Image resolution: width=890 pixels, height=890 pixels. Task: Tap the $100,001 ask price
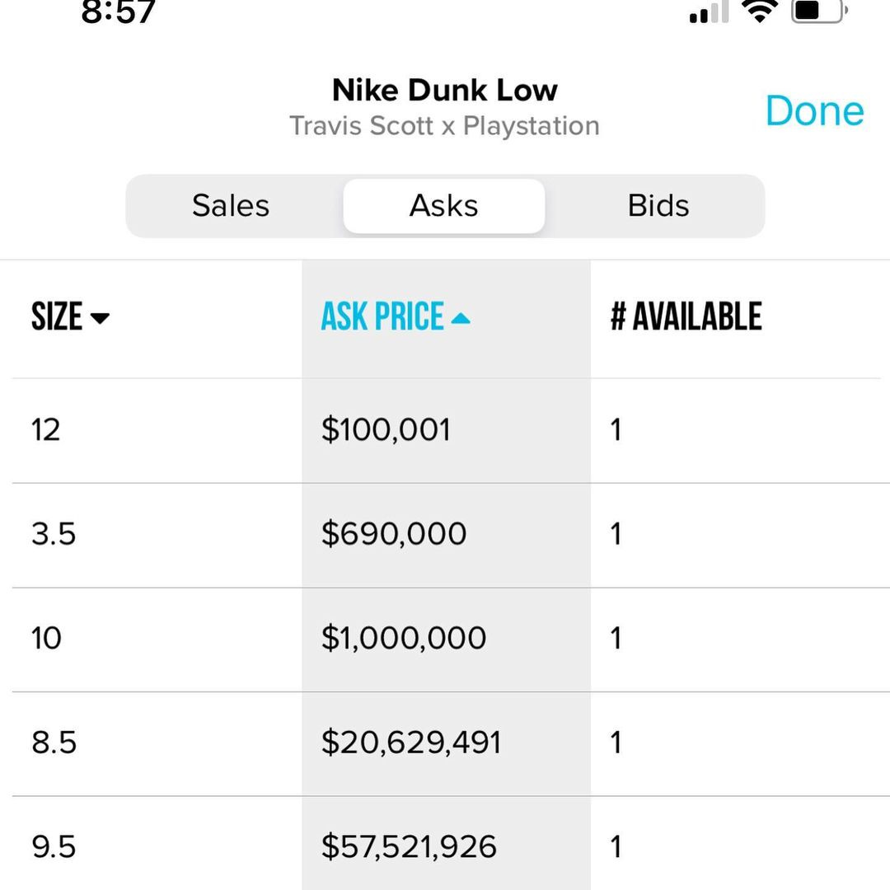[x=386, y=429]
